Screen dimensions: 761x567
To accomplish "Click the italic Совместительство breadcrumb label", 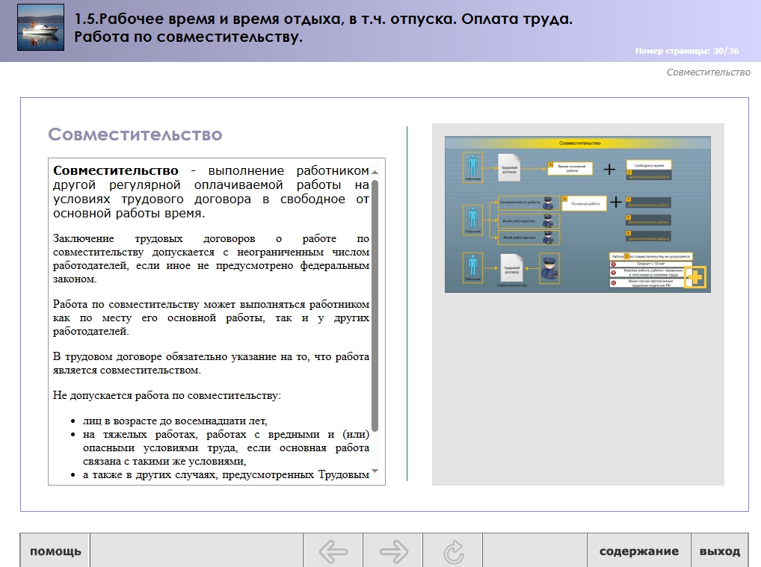I will click(x=708, y=72).
